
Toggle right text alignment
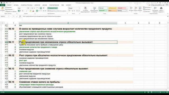(41, 11)
